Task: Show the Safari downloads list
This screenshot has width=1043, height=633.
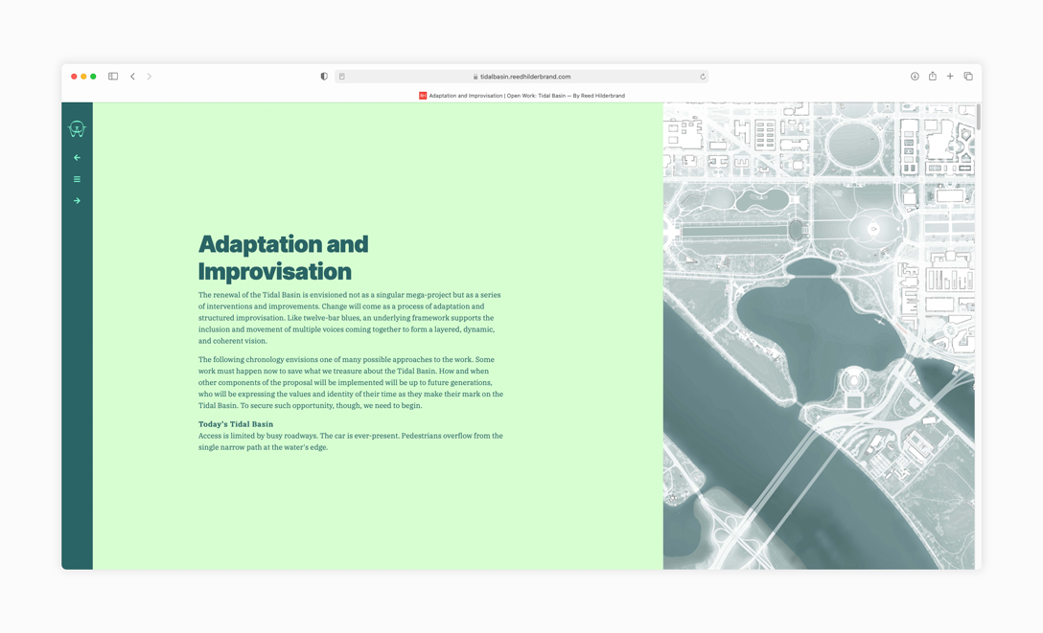Action: tap(915, 77)
